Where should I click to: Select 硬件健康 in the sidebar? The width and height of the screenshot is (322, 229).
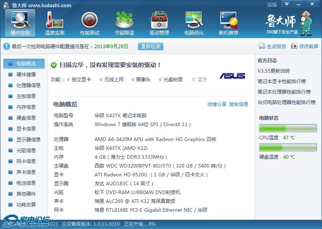point(26,74)
